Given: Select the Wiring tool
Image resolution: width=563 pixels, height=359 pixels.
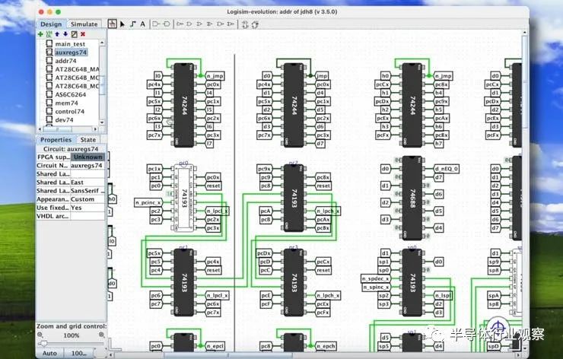Looking at the screenshot, I should [x=133, y=24].
